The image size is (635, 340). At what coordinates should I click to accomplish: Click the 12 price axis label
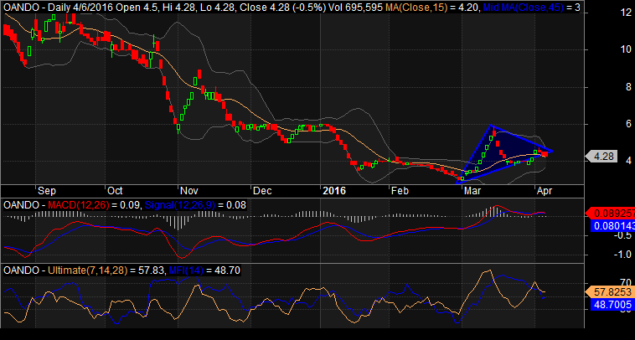(625, 13)
